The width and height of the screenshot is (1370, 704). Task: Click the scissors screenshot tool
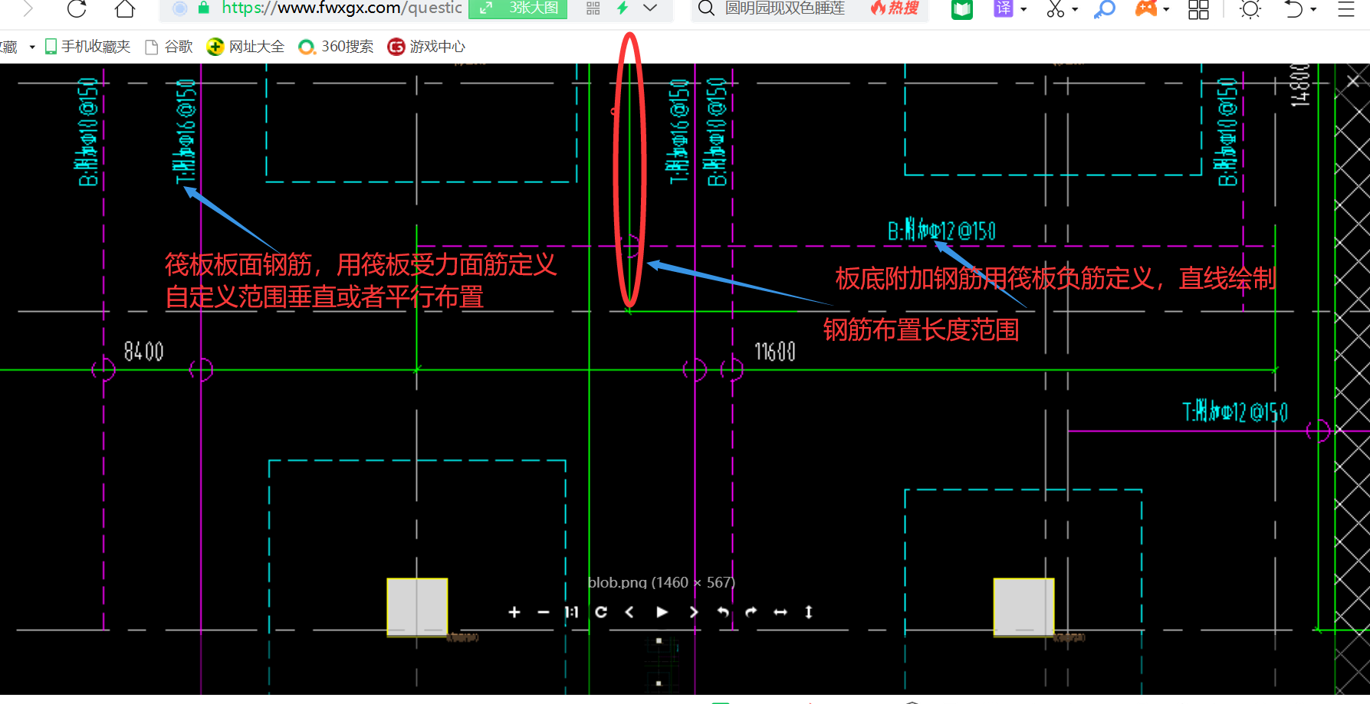[1056, 8]
